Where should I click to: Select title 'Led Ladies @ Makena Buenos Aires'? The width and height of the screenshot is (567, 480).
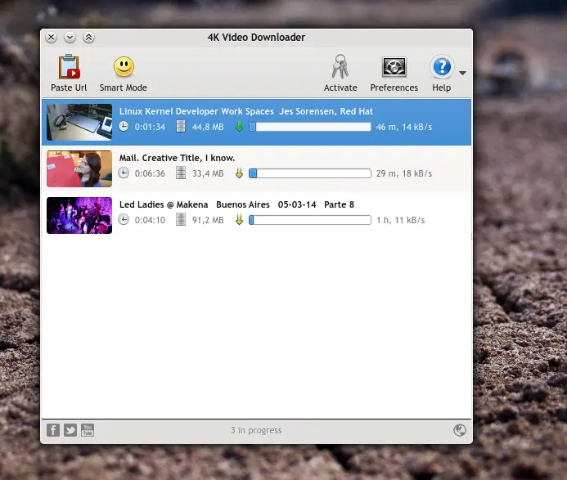point(195,204)
